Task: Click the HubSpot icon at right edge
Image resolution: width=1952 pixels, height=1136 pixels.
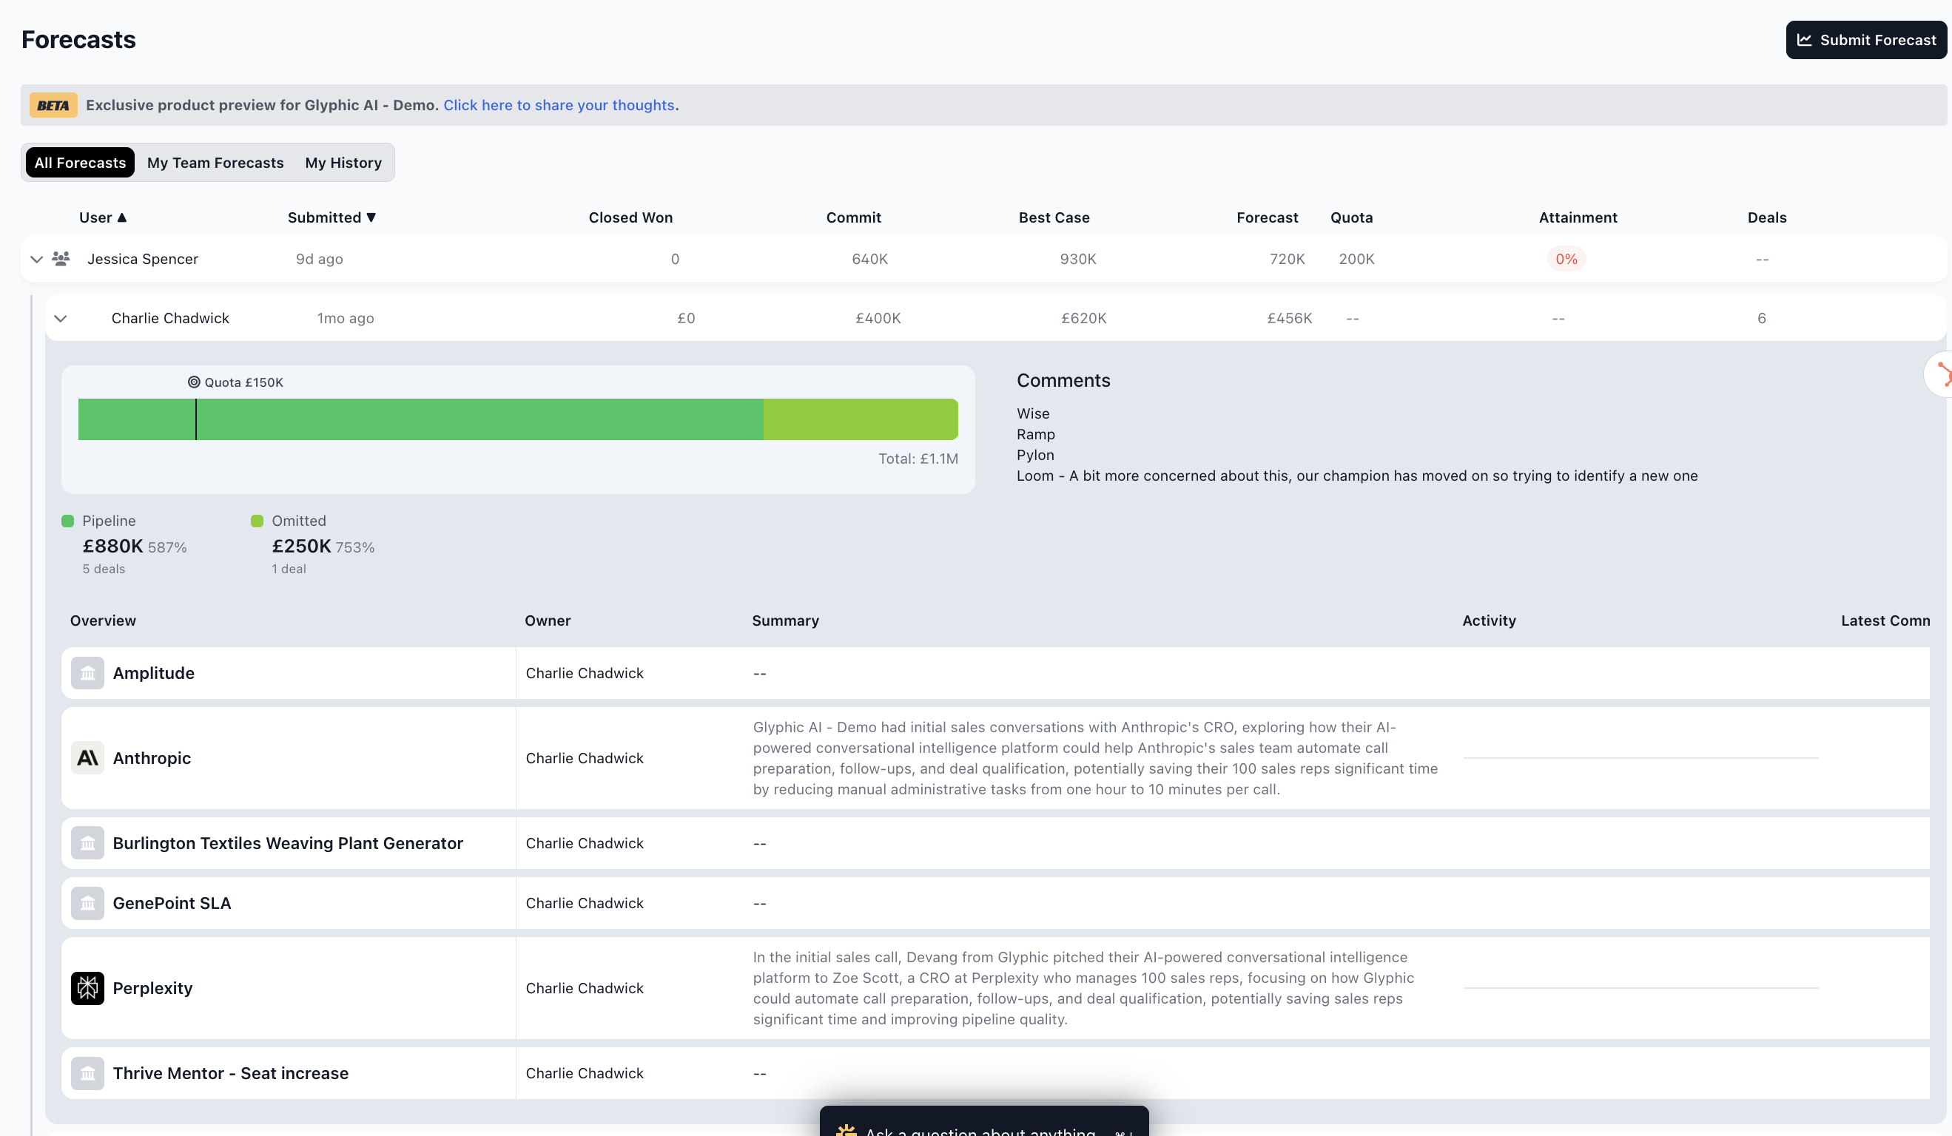Action: [x=1942, y=375]
